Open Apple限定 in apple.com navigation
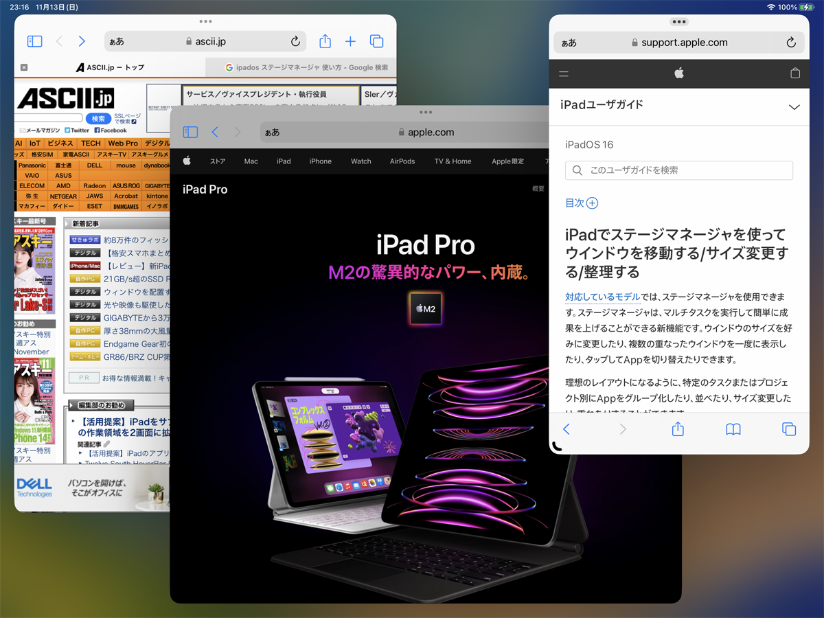Screen dimensions: 824x618 coord(508,161)
